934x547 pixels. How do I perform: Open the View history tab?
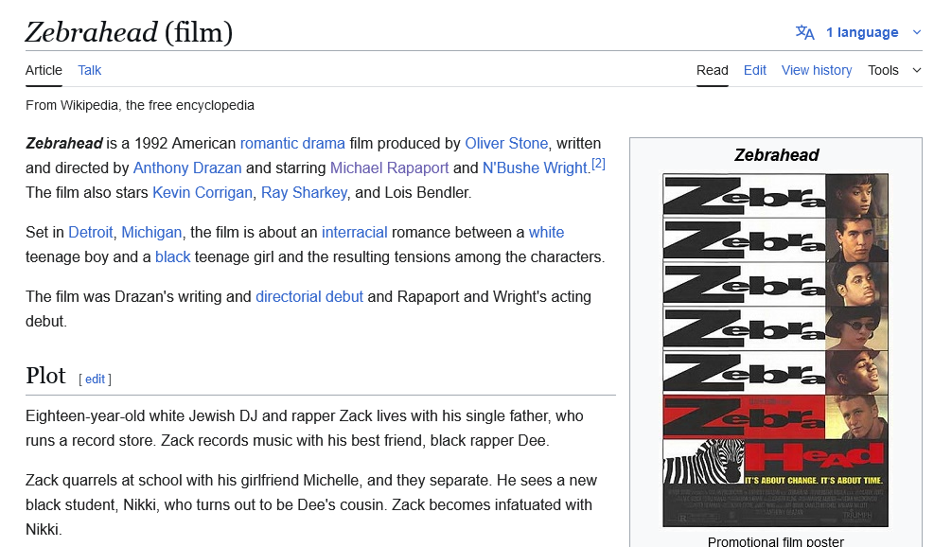coord(817,70)
